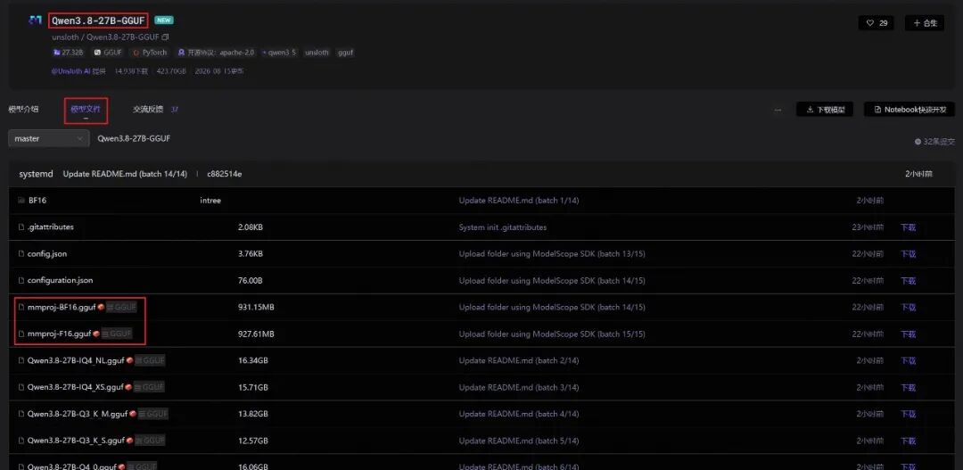
Task: Click the red LFS icon on mmproj-F16.gguf
Action: (96, 334)
